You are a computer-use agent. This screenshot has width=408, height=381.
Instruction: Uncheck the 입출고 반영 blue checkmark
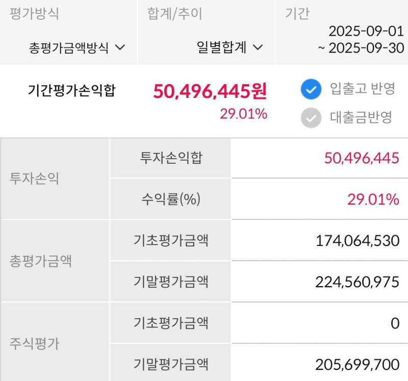pyautogui.click(x=310, y=90)
